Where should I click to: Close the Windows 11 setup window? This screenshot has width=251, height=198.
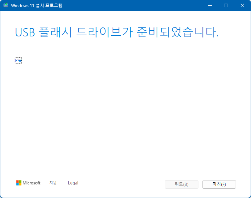coord(242,5)
